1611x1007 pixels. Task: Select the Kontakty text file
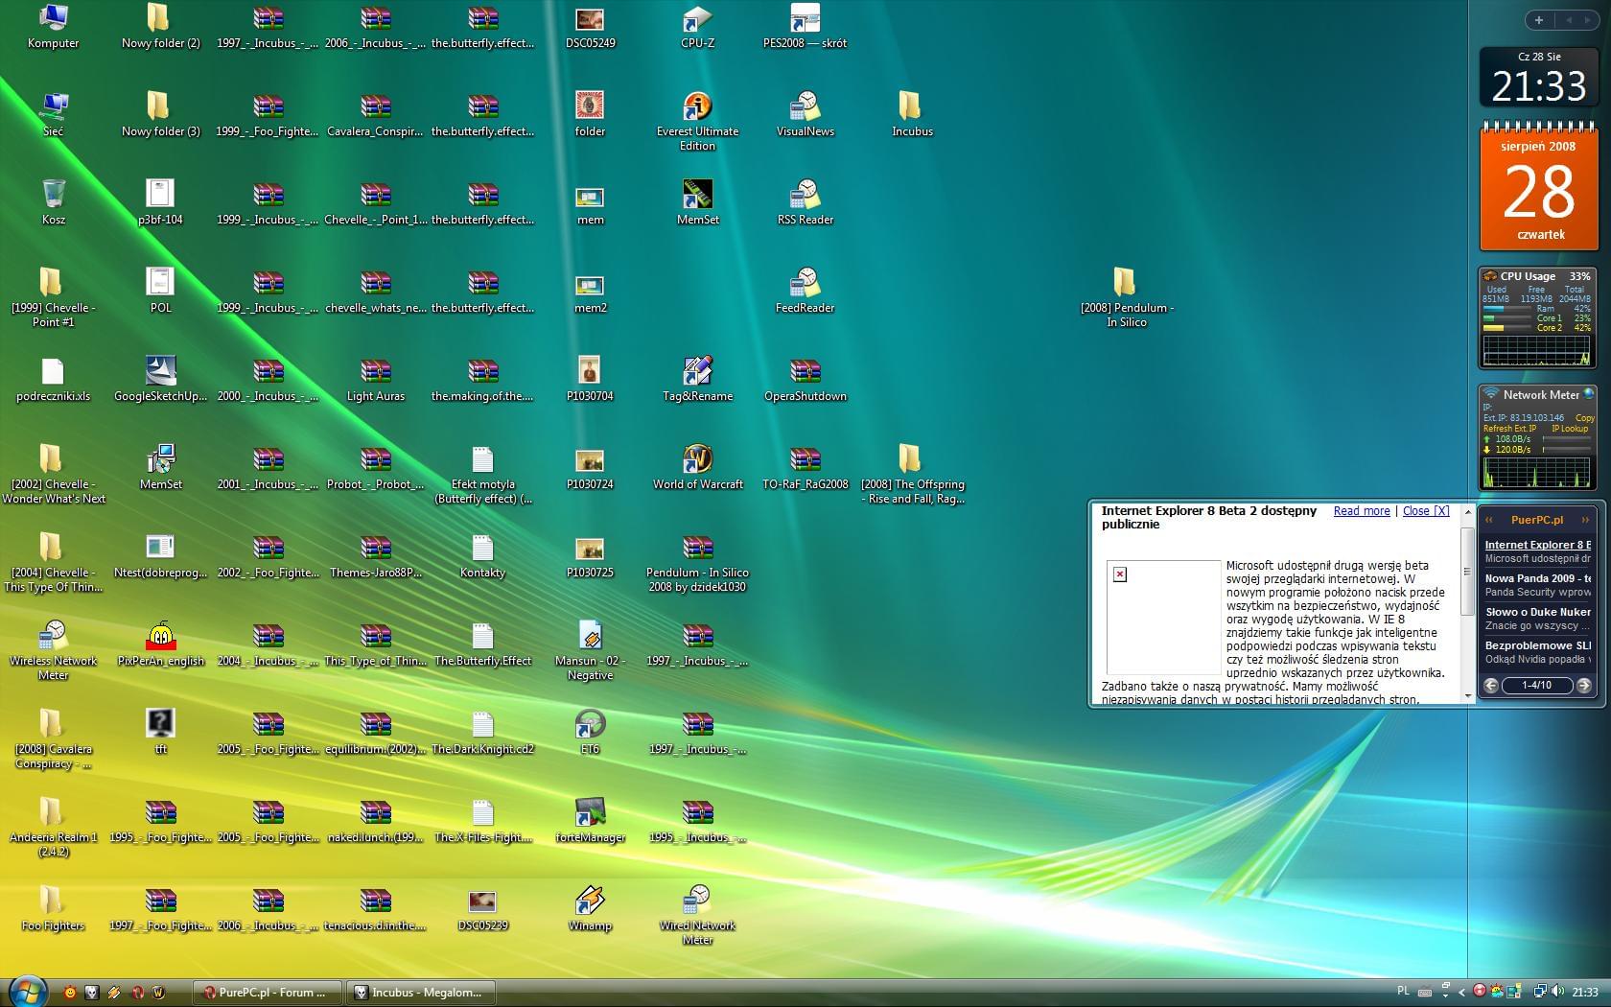pos(482,556)
